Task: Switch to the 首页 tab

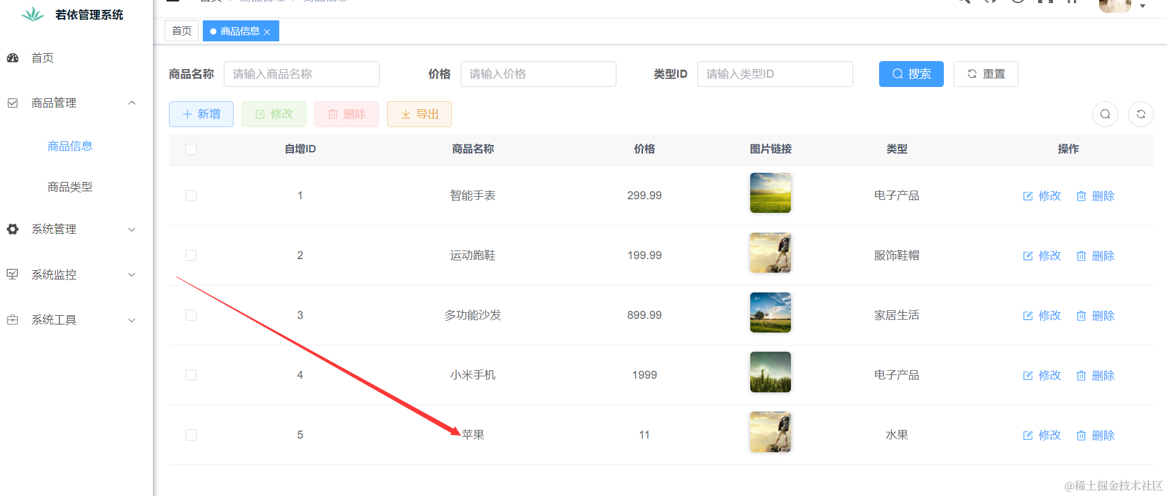Action: (182, 31)
